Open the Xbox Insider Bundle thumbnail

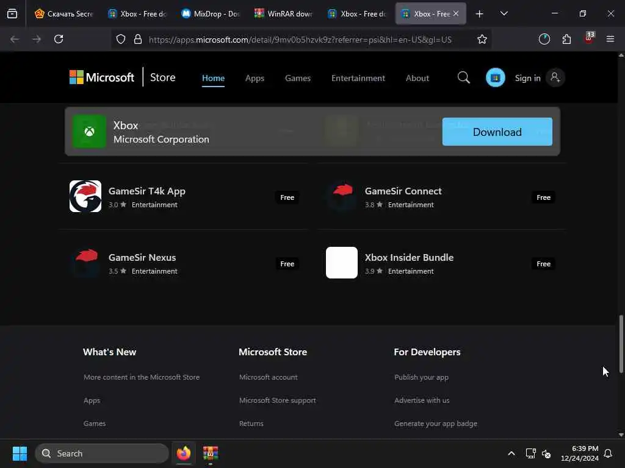pos(342,263)
